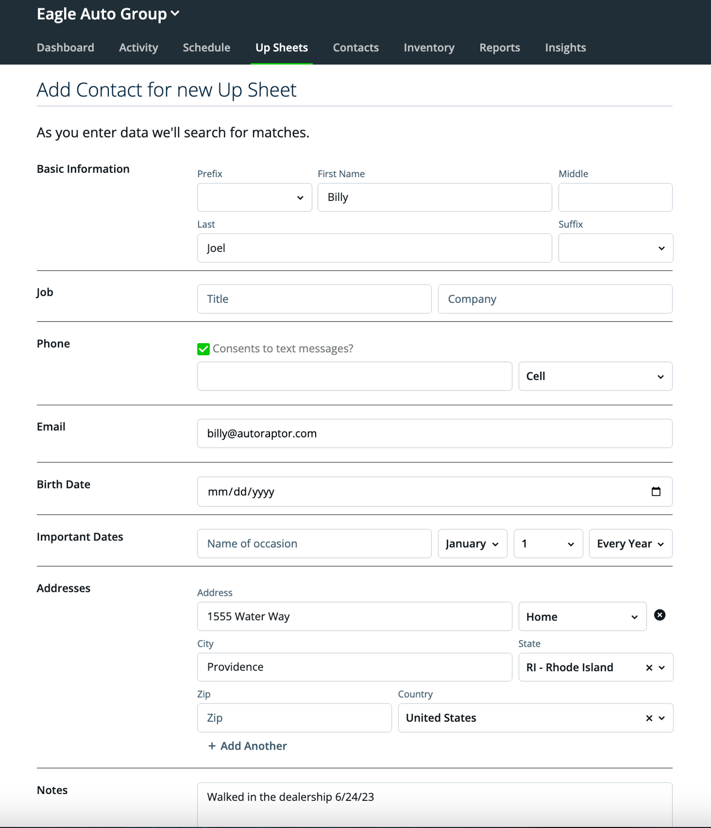The image size is (711, 828).
Task: Edit the address field 1555 Water Way
Action: coord(354,616)
